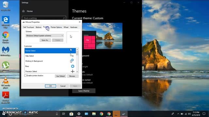Screen dimensions: 209x117
Task: Open Settings gear on the taskbar
Action: pos(79,114)
